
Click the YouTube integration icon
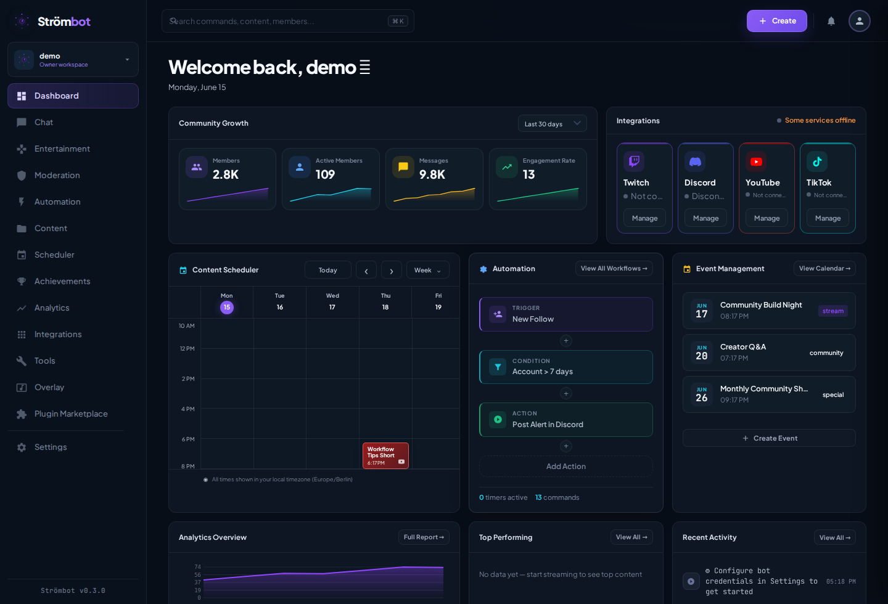click(756, 161)
